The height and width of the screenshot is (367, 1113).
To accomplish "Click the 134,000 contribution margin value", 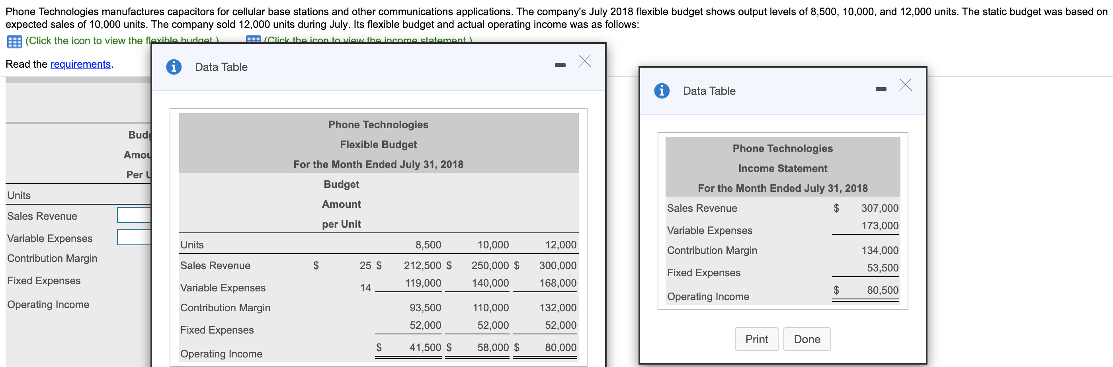I will pos(880,250).
